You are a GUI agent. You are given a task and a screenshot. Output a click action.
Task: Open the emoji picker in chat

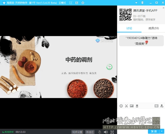coord(121,106)
